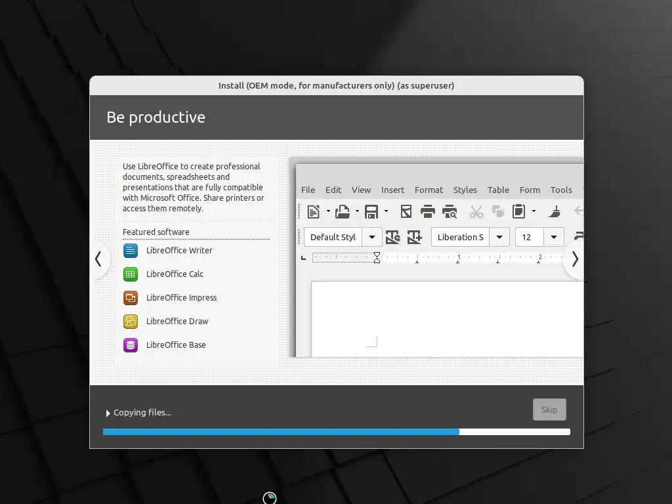Click the LibreOffice Writer label
Viewport: 672px width, 504px height.
(179, 250)
